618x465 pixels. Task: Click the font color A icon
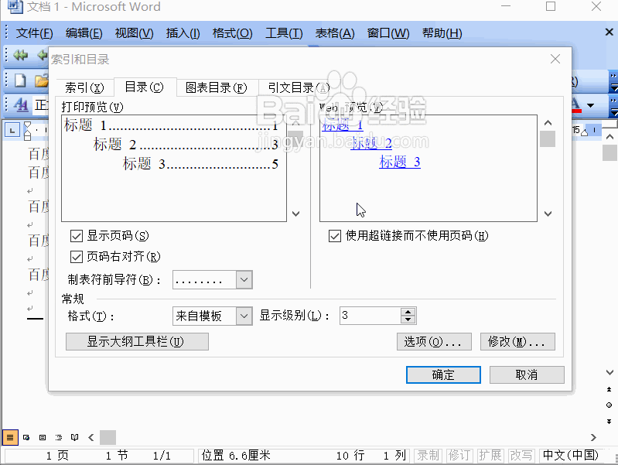coord(576,105)
